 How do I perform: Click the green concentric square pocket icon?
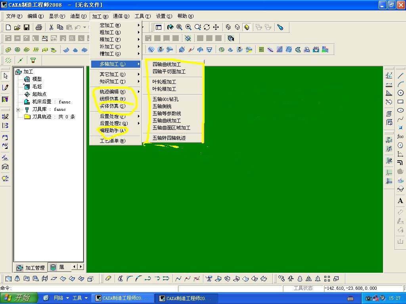tap(261, 49)
